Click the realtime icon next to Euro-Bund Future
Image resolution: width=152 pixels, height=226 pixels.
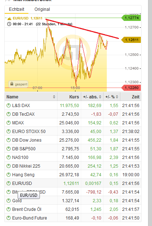click(x=9, y=218)
